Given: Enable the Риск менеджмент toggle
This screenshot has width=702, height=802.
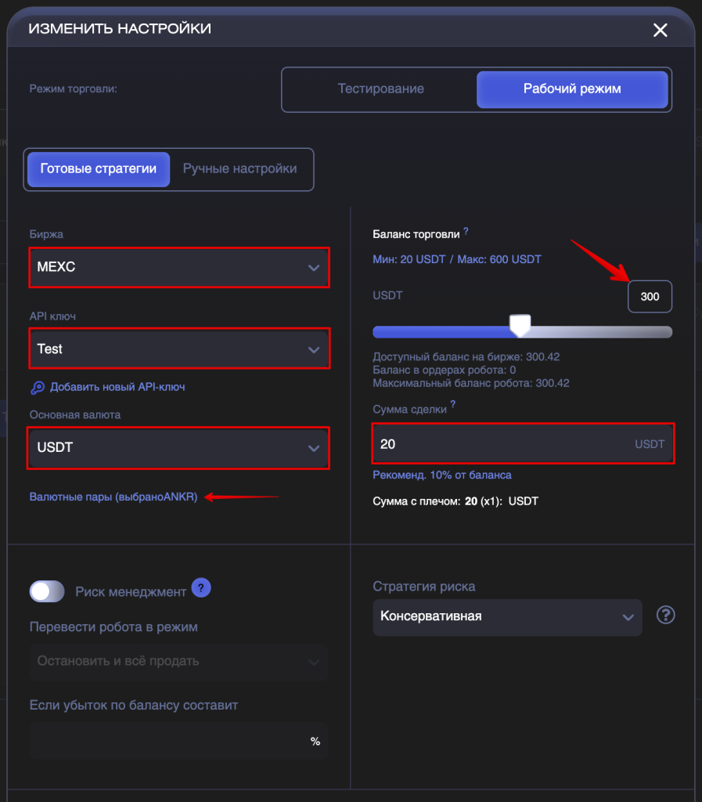Looking at the screenshot, I should [47, 592].
